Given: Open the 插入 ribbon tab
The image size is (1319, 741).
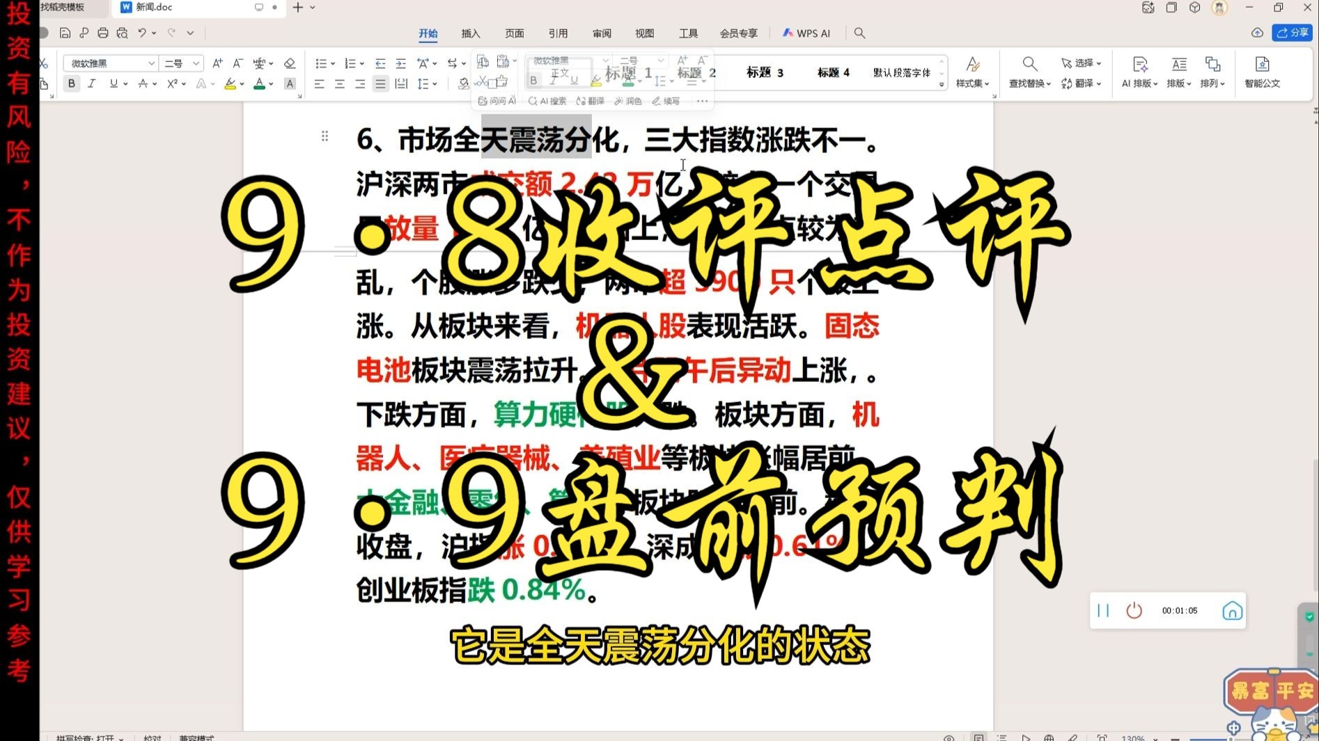Looking at the screenshot, I should click(x=471, y=33).
